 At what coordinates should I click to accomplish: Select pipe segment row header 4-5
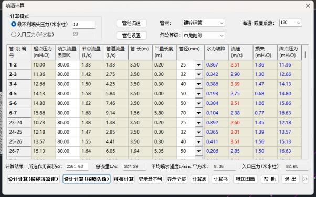pos(19,94)
